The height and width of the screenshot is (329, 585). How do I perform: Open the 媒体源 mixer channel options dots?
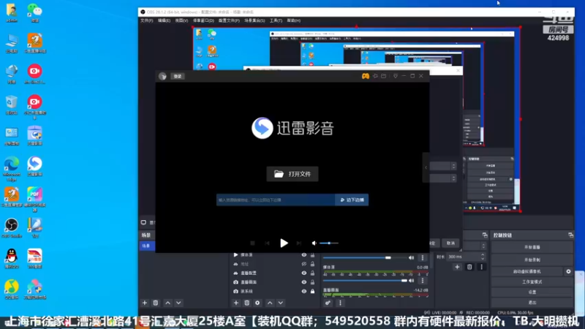[423, 281]
